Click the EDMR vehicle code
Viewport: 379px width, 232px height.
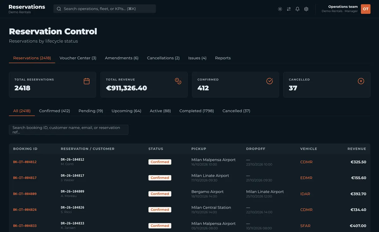(x=306, y=178)
